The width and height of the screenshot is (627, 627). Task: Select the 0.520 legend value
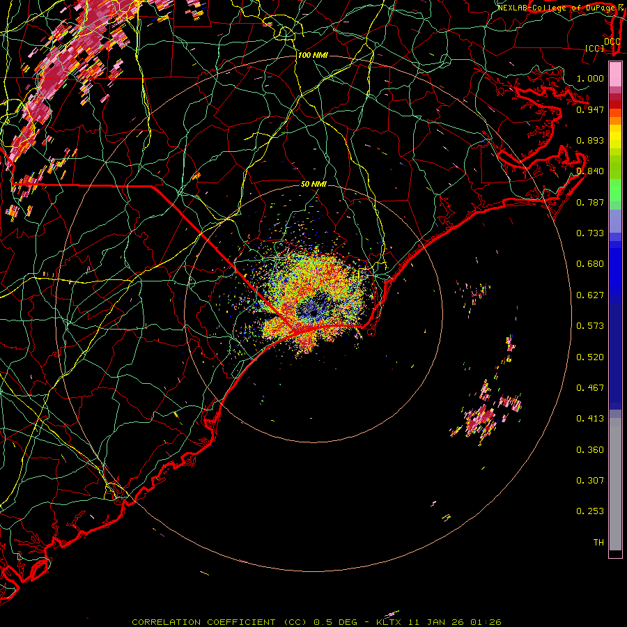point(590,357)
